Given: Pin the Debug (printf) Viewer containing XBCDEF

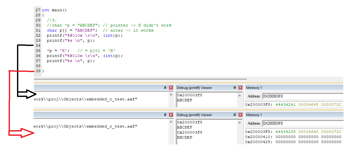Looking at the screenshot, I should pos(235,115).
